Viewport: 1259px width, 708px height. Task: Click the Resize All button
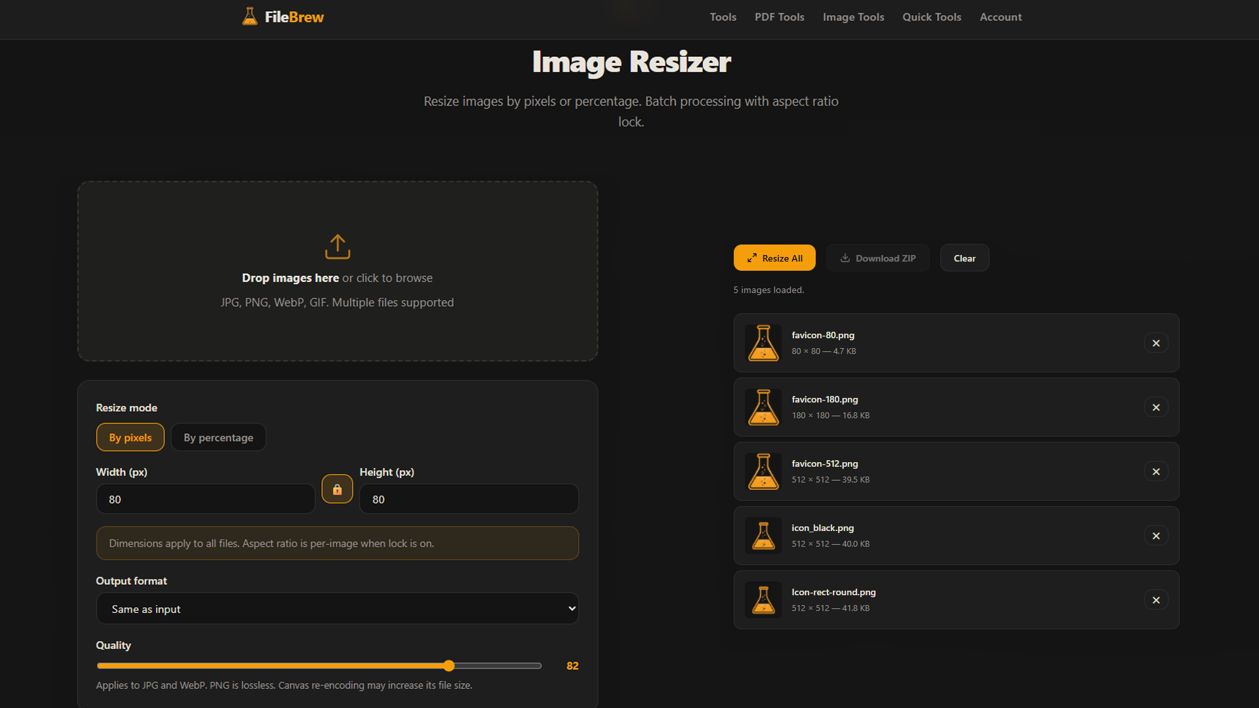(x=774, y=258)
